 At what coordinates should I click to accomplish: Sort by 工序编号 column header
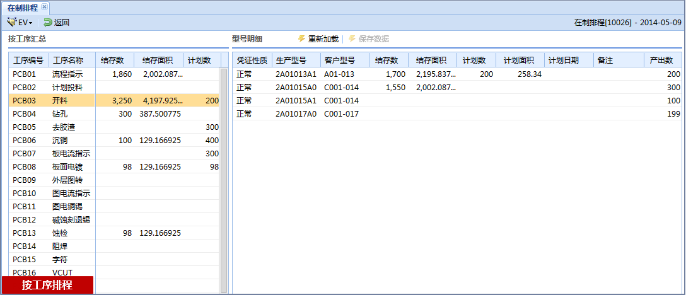28,61
